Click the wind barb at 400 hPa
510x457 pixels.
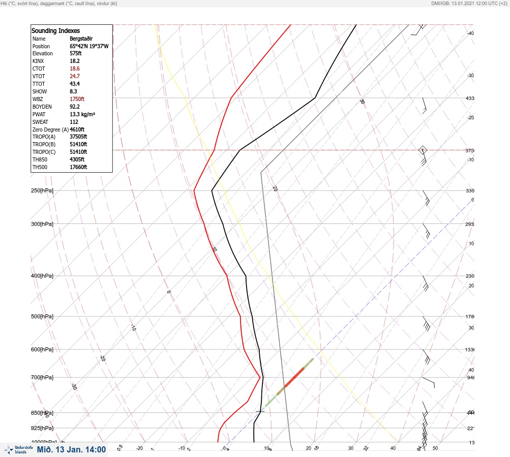426,283
